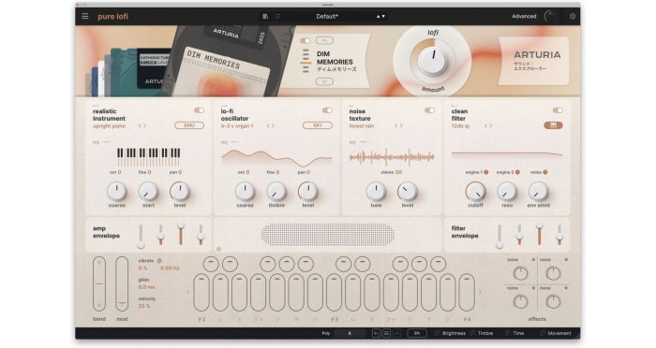Viewport: 656px width, 348px height.
Task: Open the forest rain noise selector
Action: pyautogui.click(x=362, y=125)
